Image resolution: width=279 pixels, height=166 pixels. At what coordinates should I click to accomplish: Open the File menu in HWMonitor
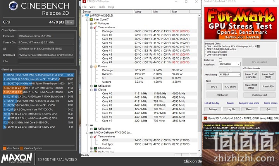[84, 7]
